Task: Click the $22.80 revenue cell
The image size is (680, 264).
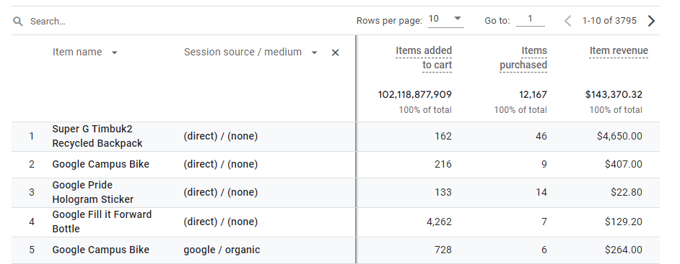Action: point(627,192)
